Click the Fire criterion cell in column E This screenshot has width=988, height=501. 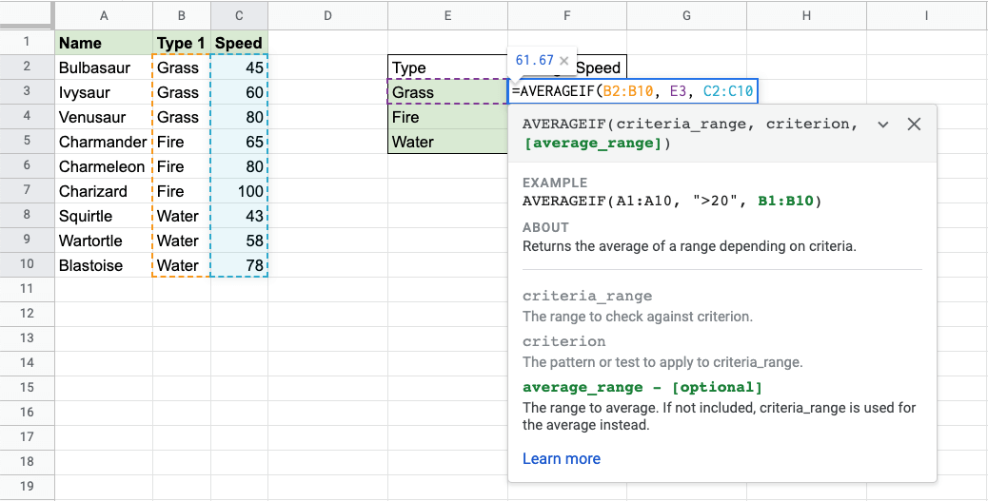447,117
